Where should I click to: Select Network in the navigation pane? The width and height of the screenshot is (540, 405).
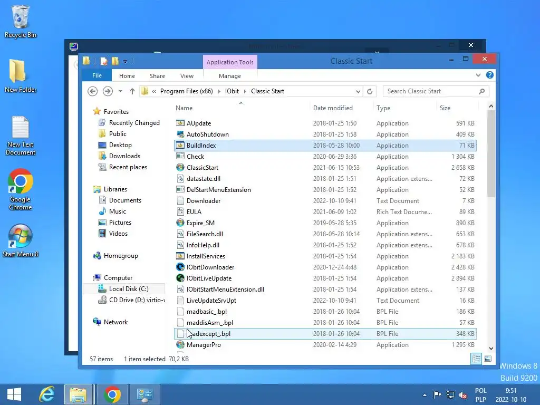point(115,322)
